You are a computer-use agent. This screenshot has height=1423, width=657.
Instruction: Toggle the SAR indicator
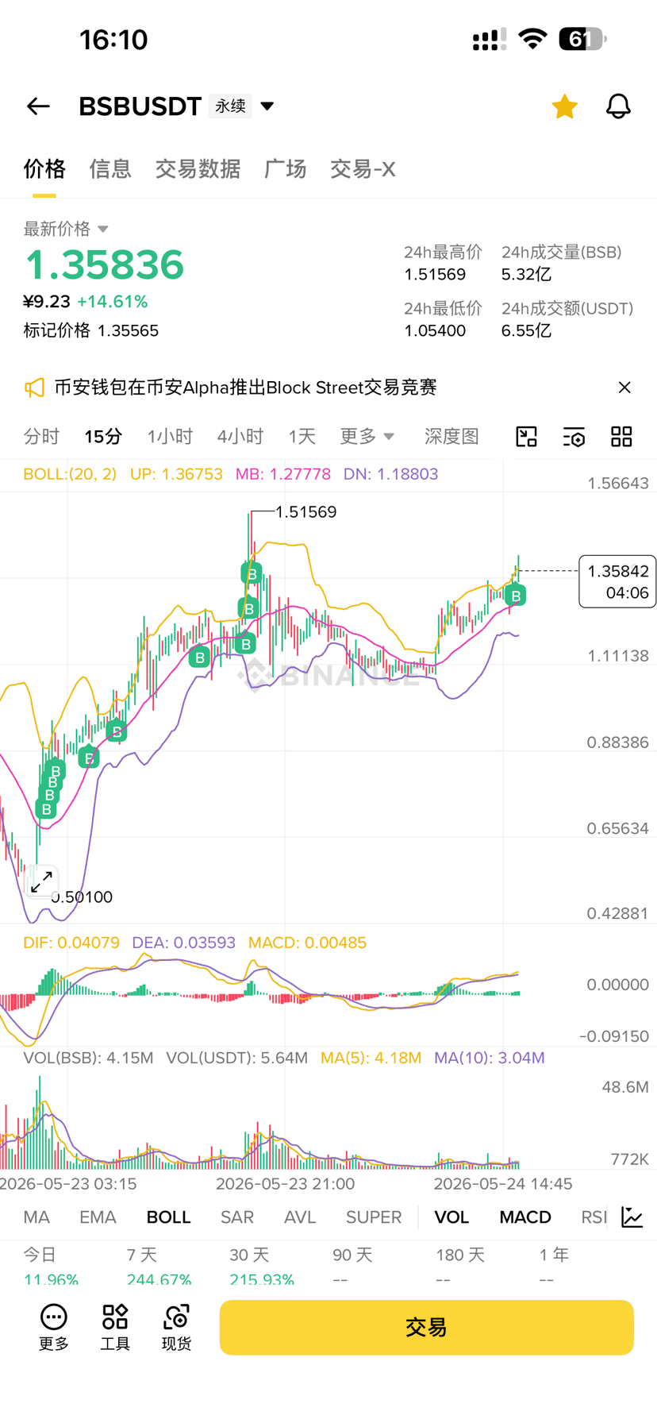(x=237, y=1217)
